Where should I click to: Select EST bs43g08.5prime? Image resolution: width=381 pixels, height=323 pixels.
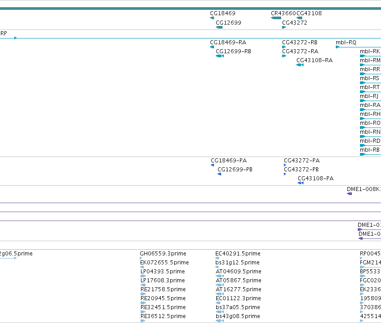click(x=238, y=316)
